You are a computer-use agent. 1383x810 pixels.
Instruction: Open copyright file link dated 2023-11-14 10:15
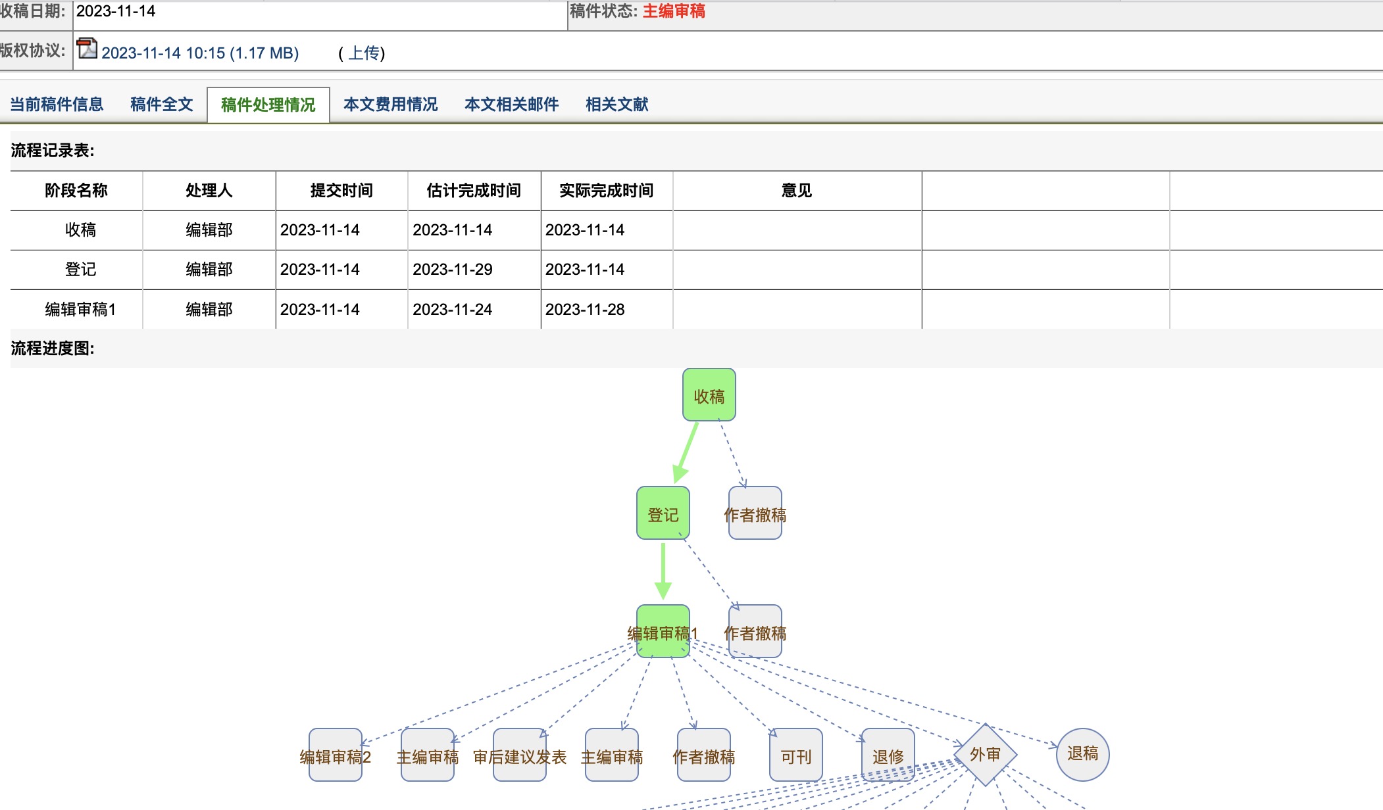click(200, 53)
